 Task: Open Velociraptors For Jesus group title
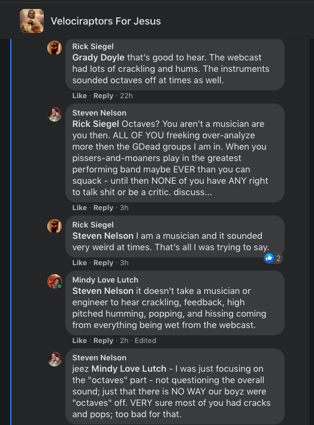click(x=105, y=21)
